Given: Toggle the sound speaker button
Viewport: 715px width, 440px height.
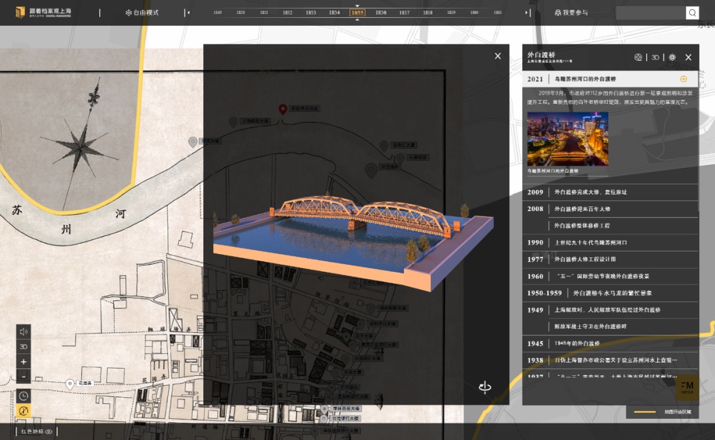Looking at the screenshot, I should pyautogui.click(x=24, y=331).
